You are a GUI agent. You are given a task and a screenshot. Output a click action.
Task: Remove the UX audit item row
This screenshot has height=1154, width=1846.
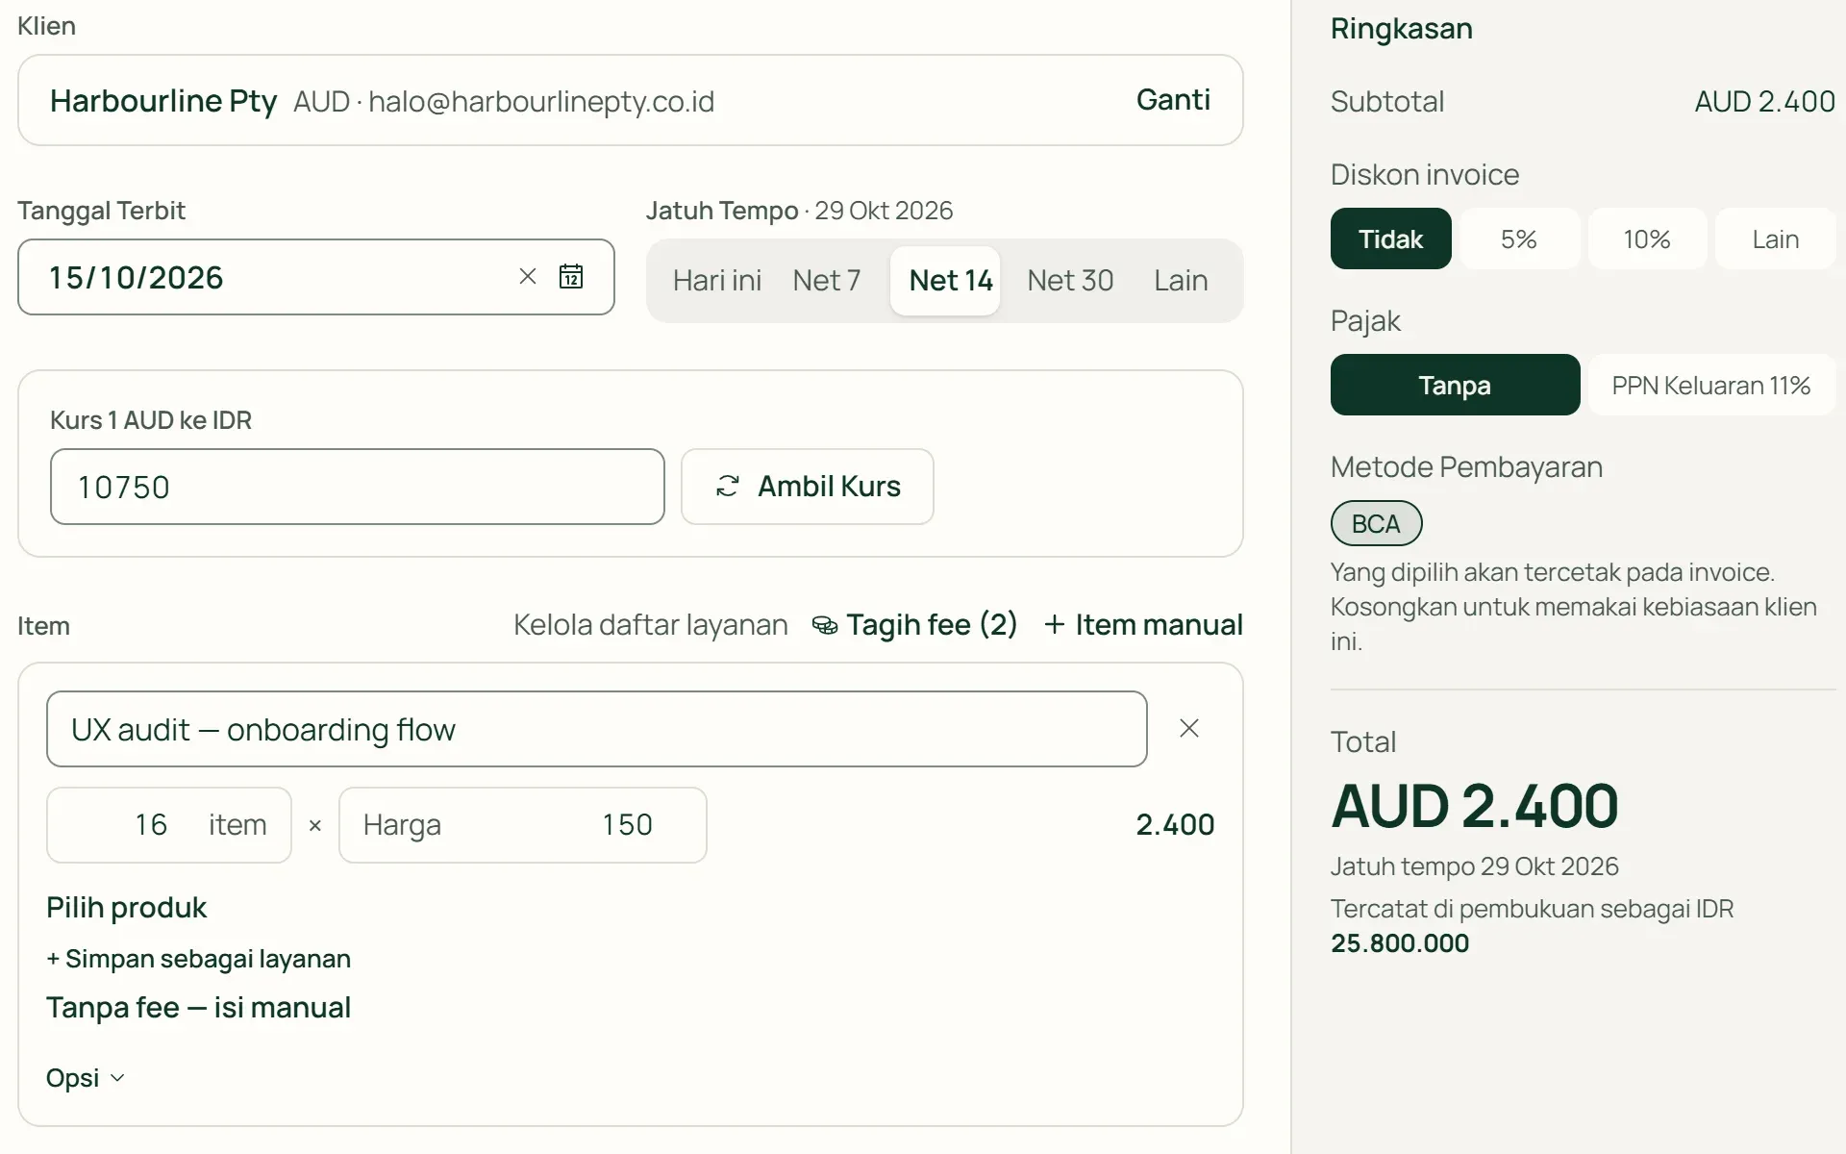coord(1189,729)
